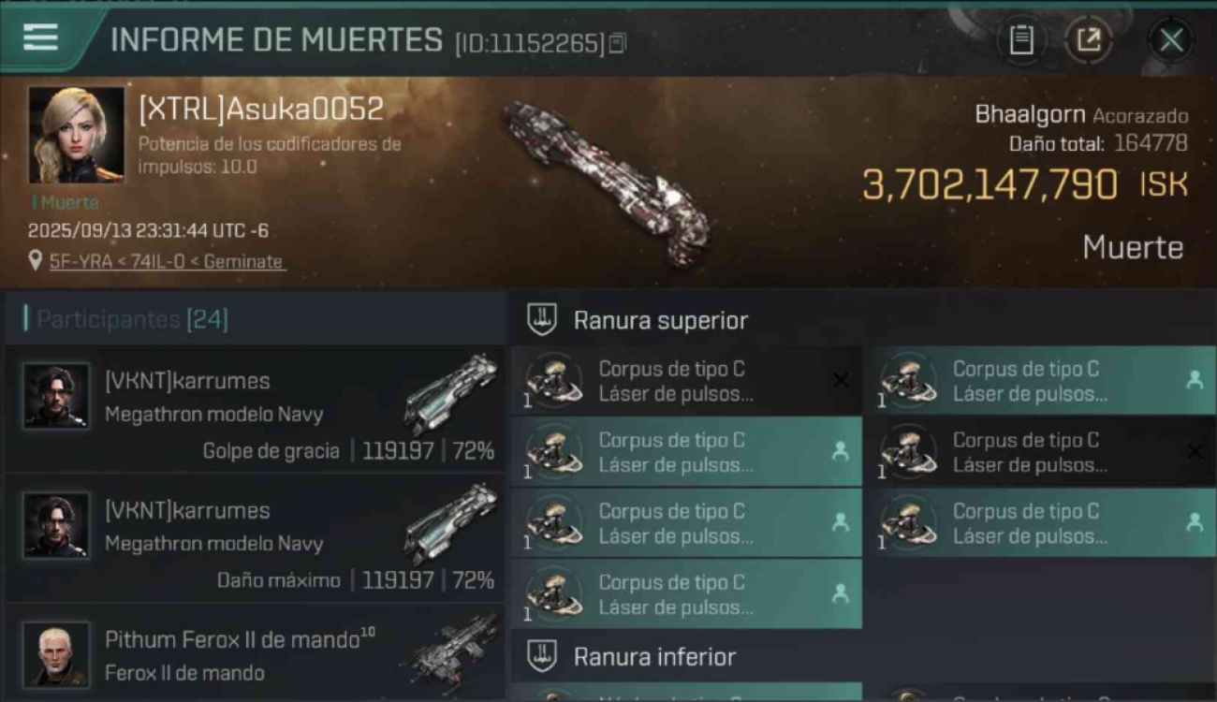Click the share export icon
Image resolution: width=1217 pixels, height=702 pixels.
click(x=1088, y=39)
